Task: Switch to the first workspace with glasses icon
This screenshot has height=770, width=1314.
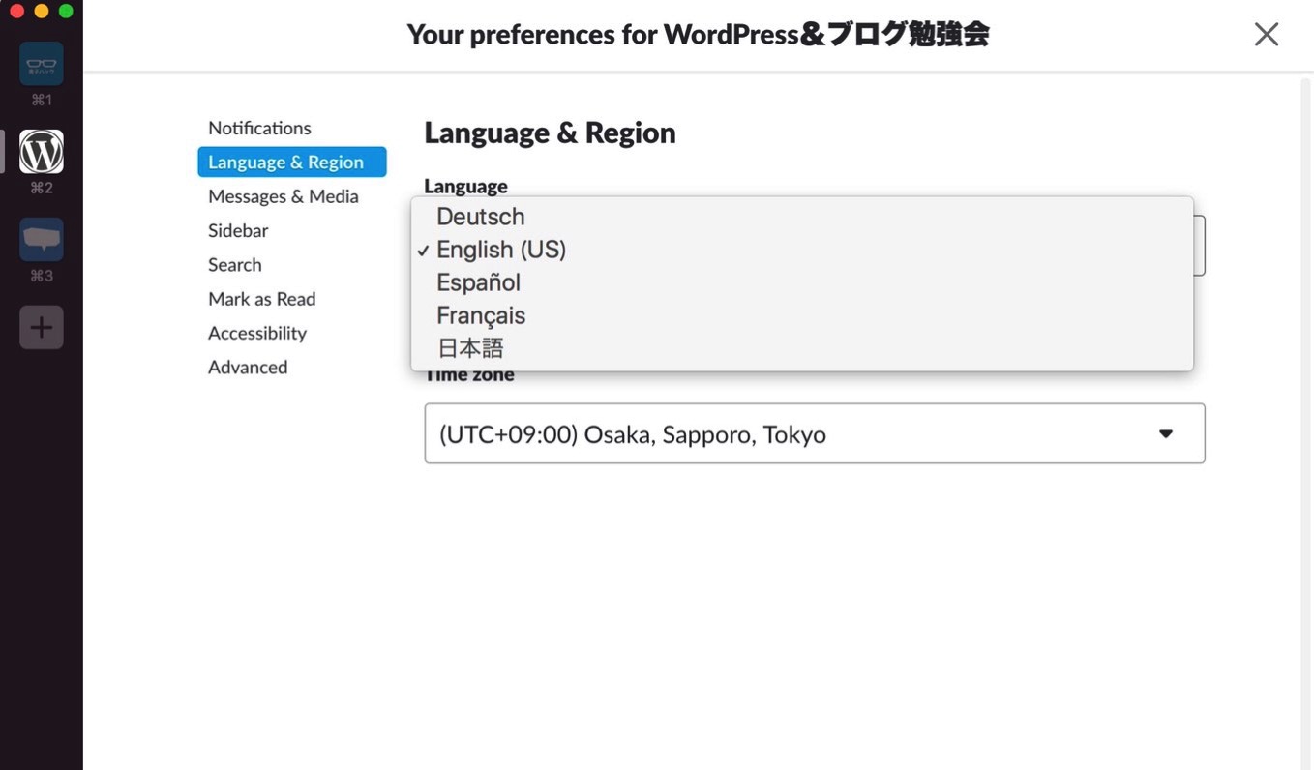Action: pos(42,64)
